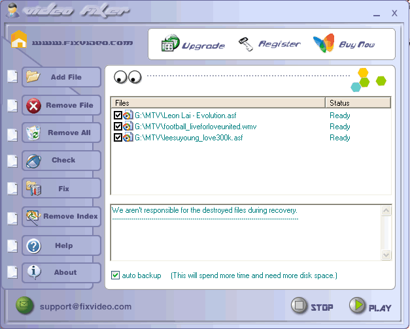Viewport: 410px width, 329px height.
Task: Click the orange home icon
Action: [x=19, y=39]
